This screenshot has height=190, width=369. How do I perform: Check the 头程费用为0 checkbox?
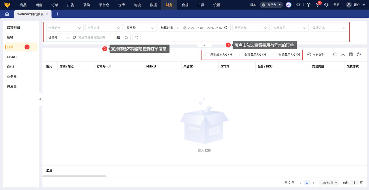tap(241, 55)
